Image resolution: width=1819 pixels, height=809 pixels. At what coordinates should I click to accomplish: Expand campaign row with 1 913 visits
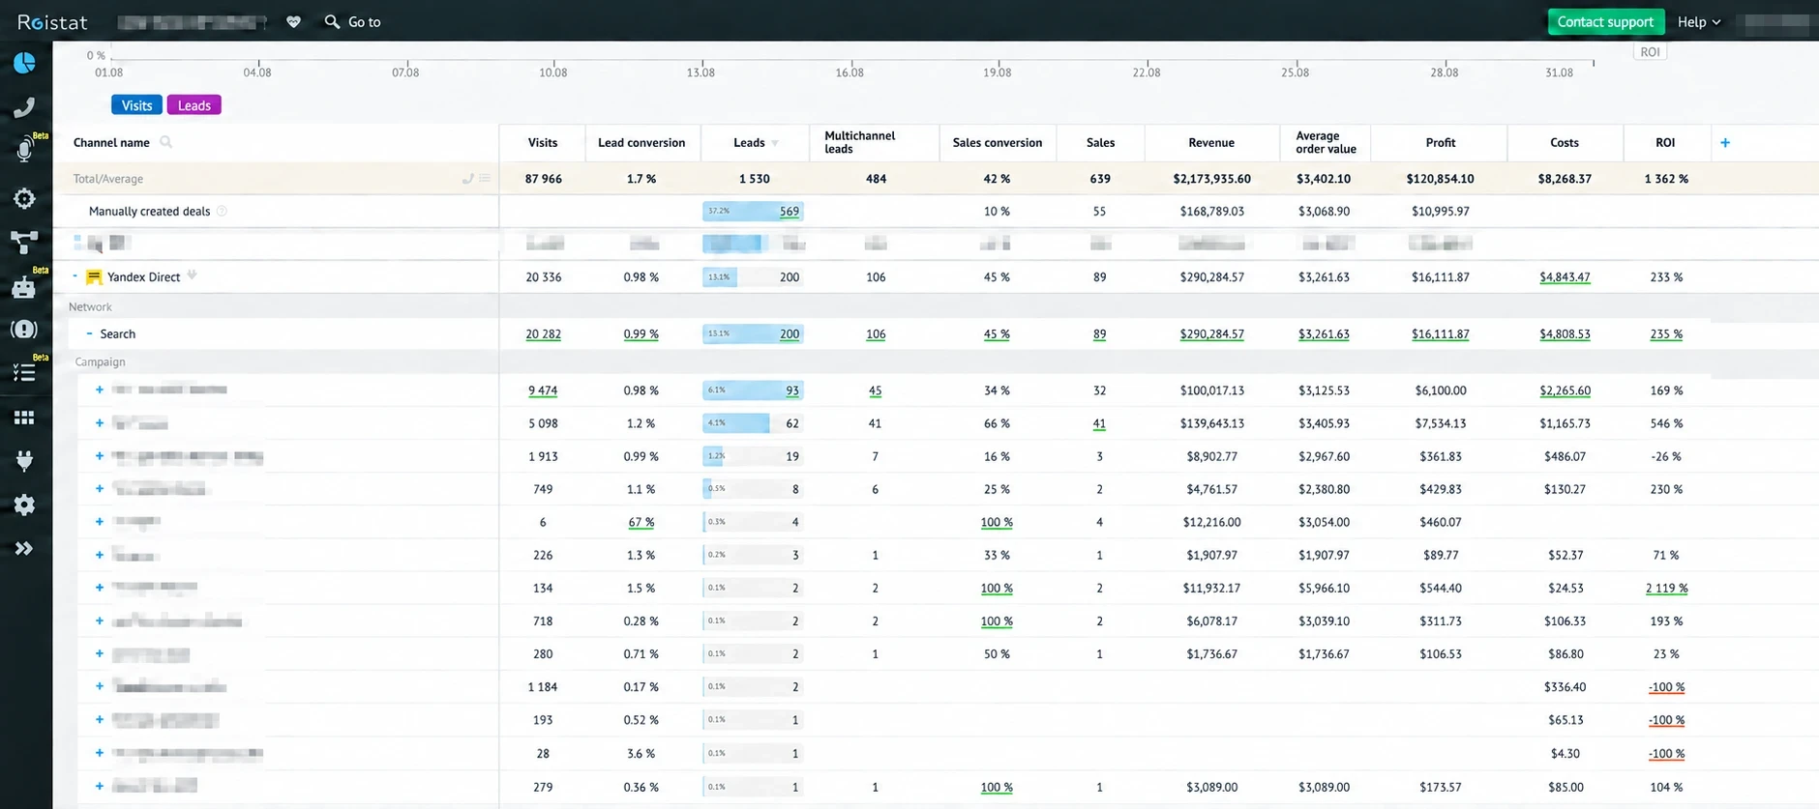click(99, 455)
